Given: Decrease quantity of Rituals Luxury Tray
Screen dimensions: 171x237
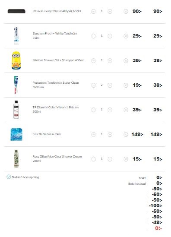Looking at the screenshot, I should pos(93,12).
